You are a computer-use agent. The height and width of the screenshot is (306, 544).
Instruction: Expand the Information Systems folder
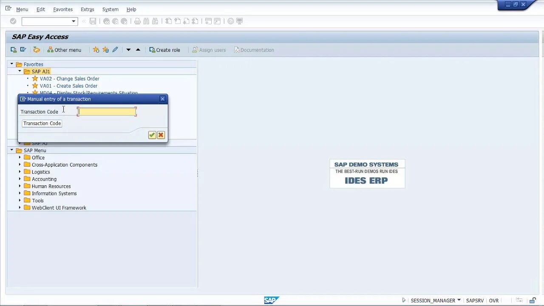pos(20,193)
